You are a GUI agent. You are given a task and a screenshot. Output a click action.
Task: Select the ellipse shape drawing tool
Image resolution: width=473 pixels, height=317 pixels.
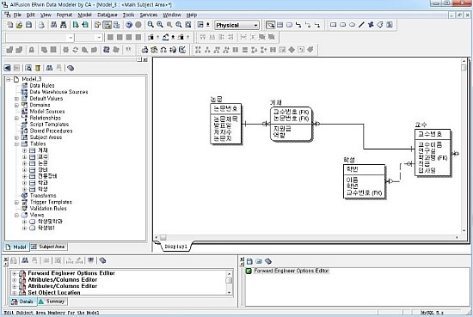click(352, 25)
